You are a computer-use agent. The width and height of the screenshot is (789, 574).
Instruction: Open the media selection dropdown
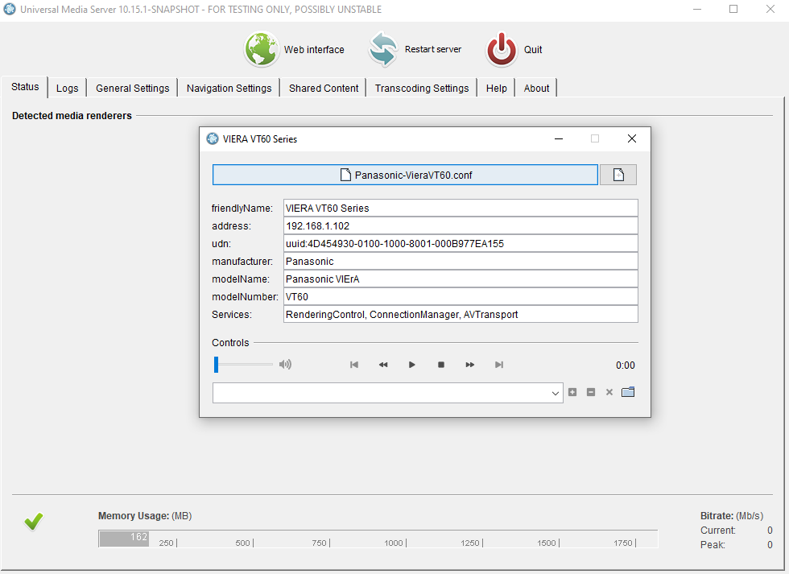tap(556, 392)
